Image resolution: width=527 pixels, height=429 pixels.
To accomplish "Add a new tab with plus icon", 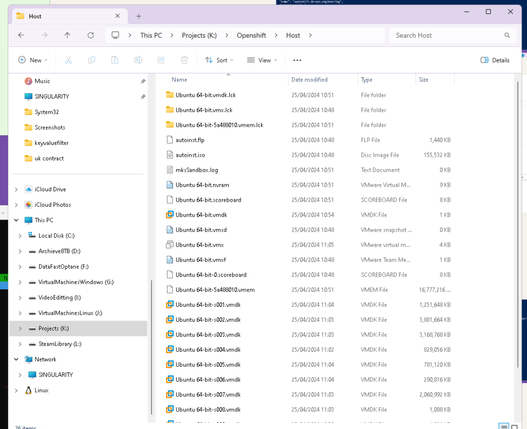I will click(x=139, y=16).
